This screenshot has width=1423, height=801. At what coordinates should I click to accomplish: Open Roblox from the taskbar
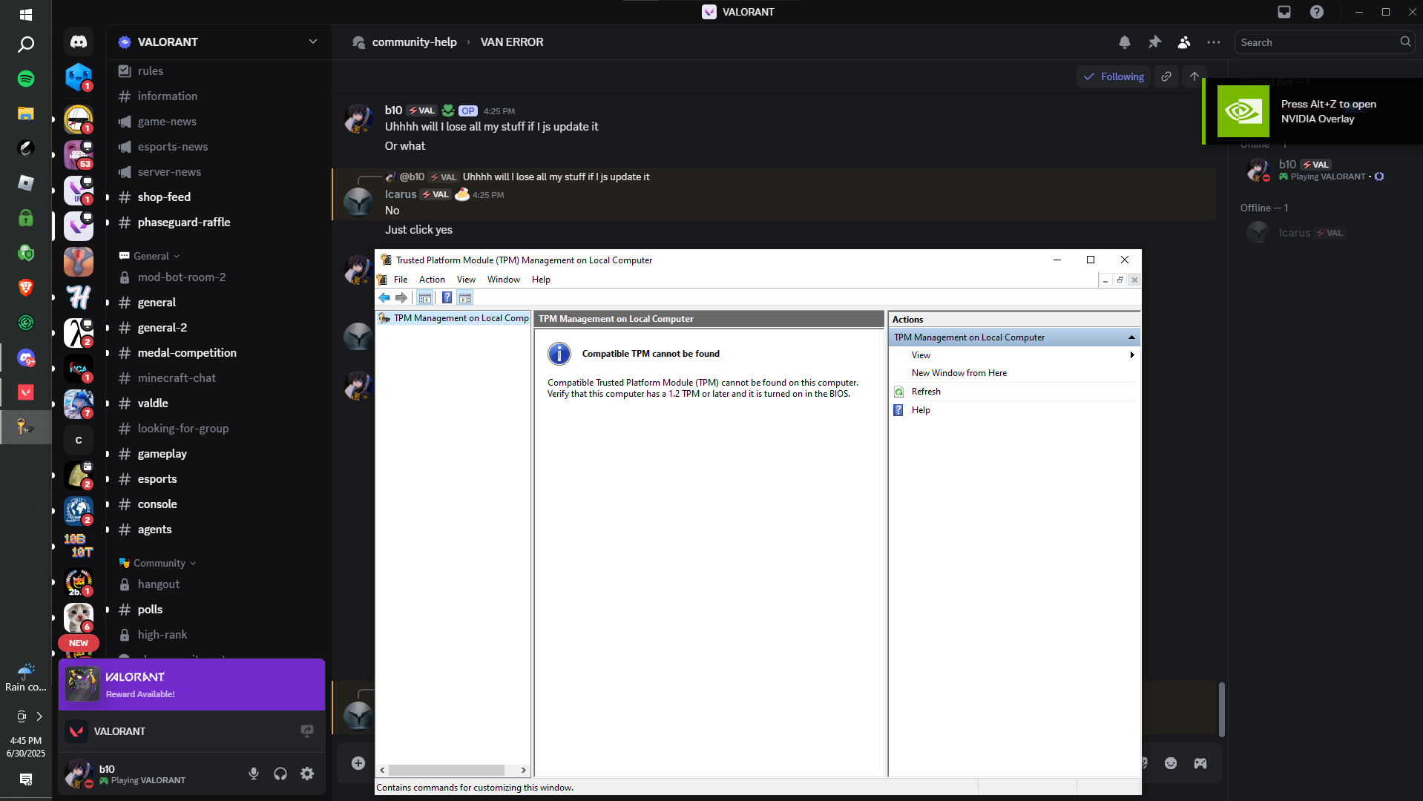pyautogui.click(x=26, y=183)
